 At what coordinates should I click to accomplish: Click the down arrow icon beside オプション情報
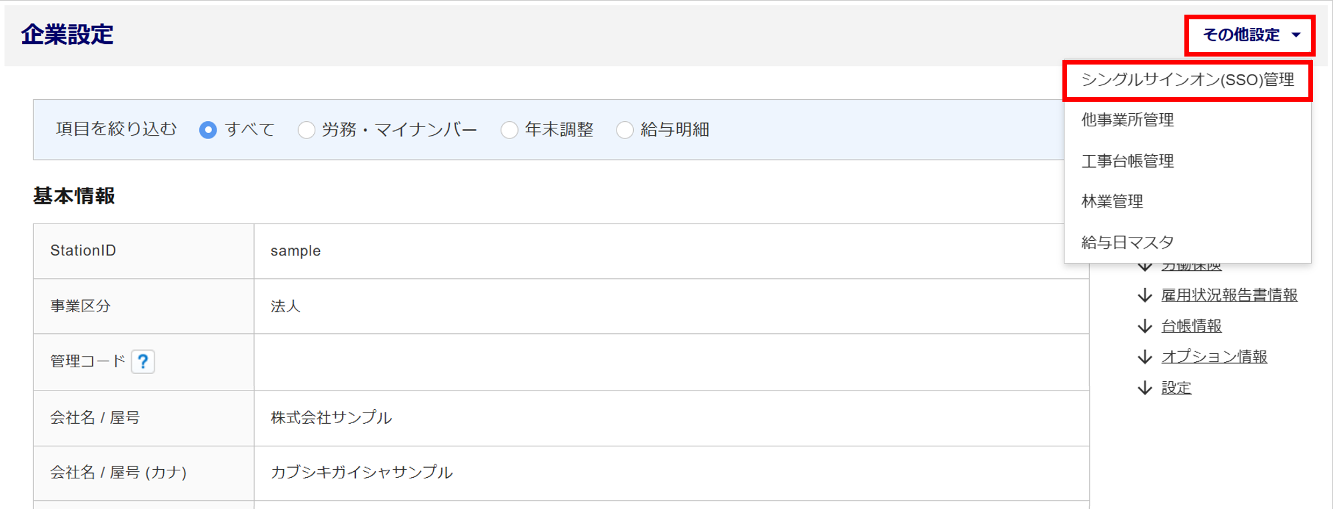point(1144,357)
